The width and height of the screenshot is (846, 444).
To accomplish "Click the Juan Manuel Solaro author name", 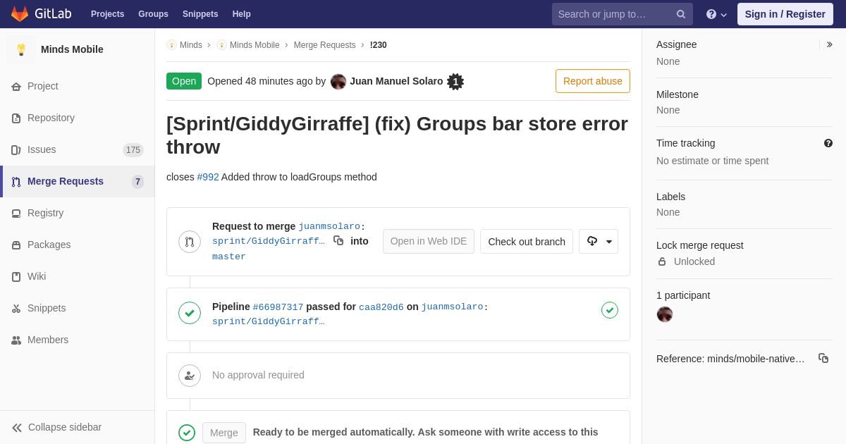I will (x=396, y=81).
